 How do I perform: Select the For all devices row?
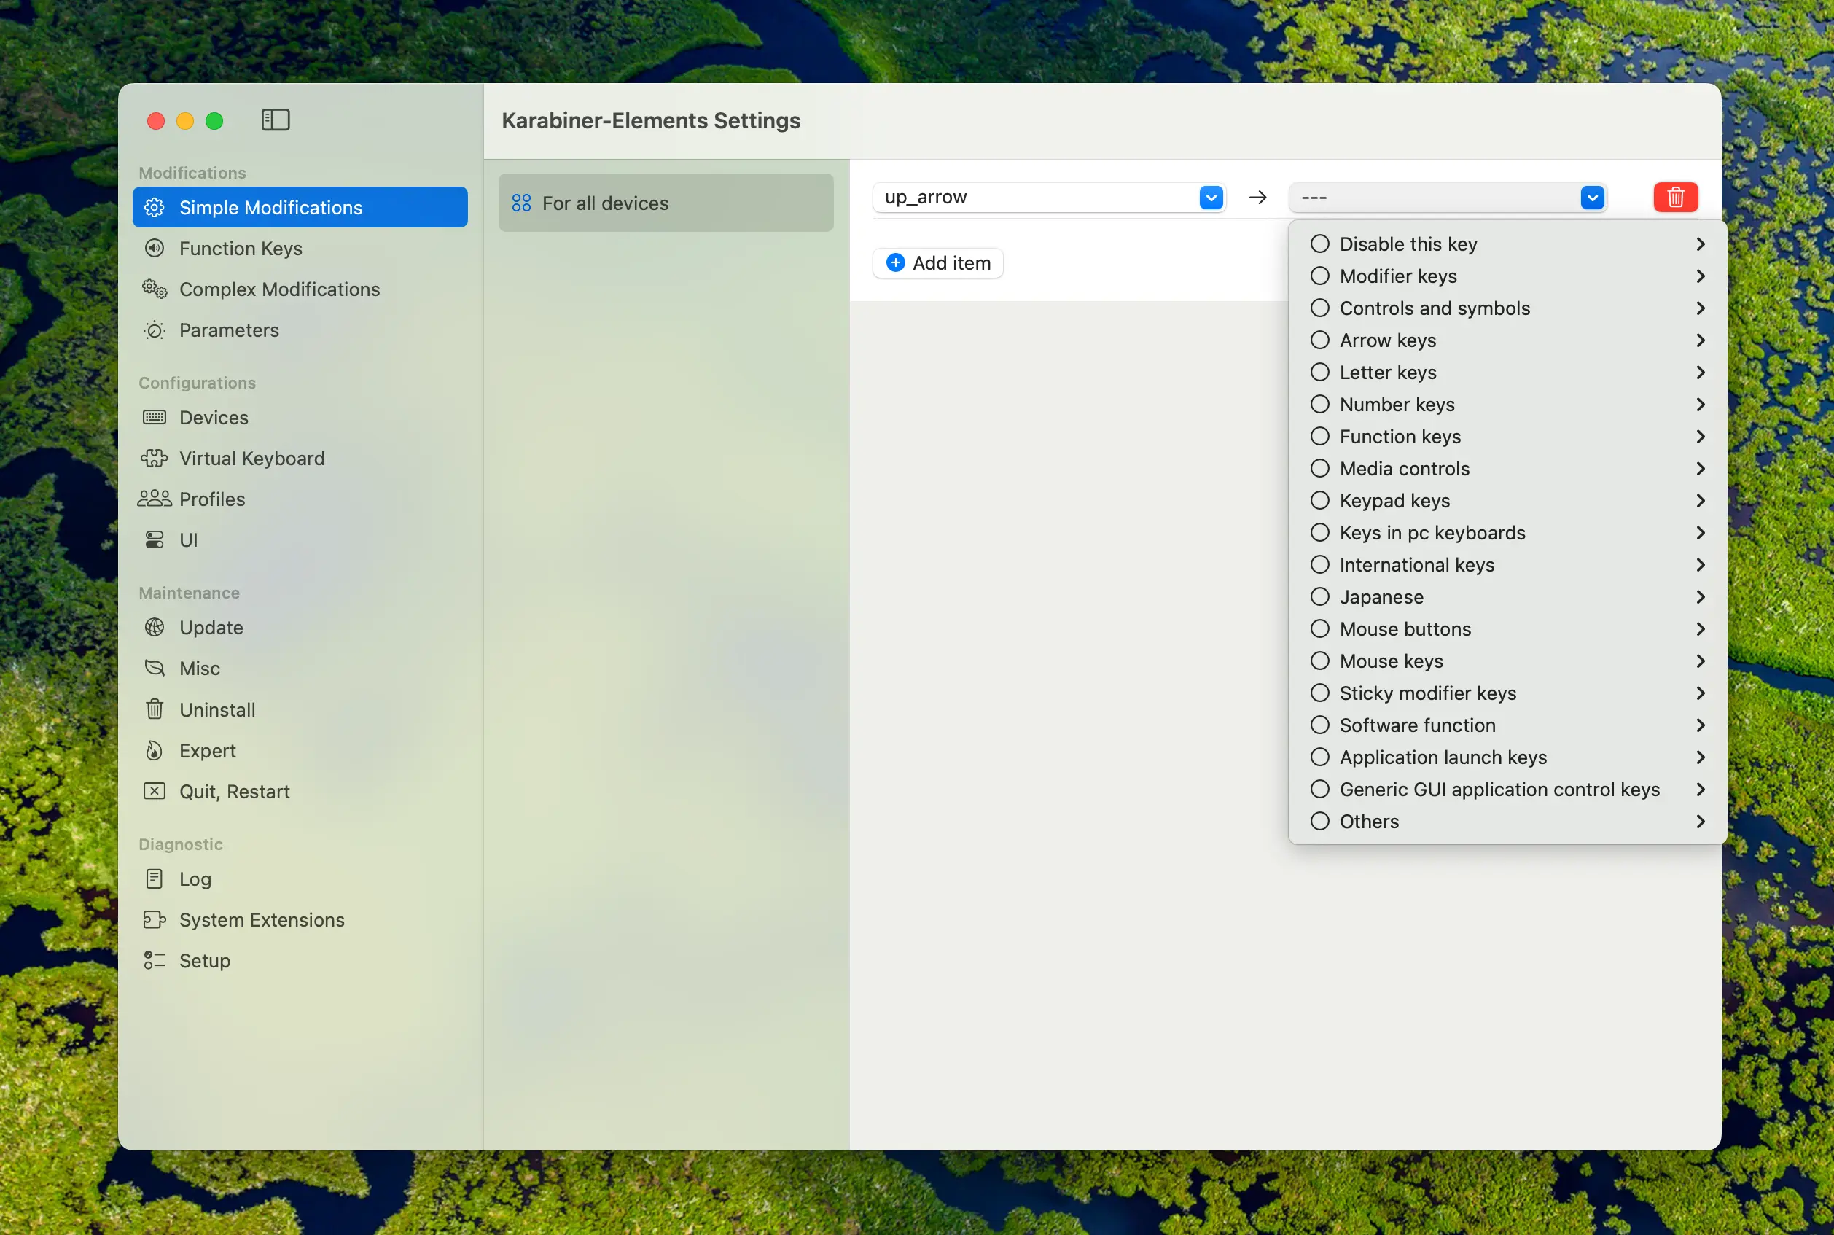point(666,203)
